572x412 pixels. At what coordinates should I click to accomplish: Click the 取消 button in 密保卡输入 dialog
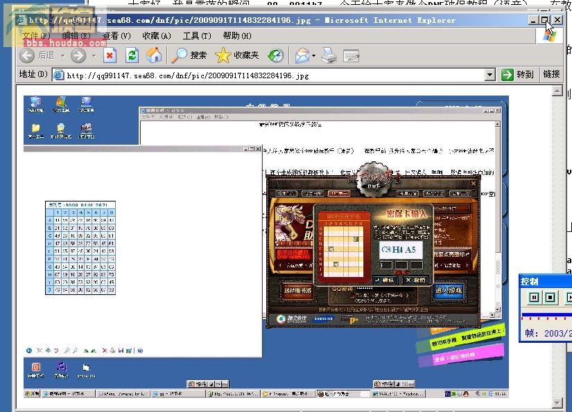tap(416, 280)
